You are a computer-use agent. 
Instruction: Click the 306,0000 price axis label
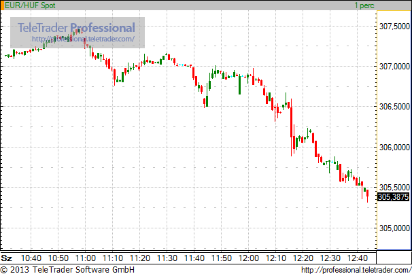[394, 147]
